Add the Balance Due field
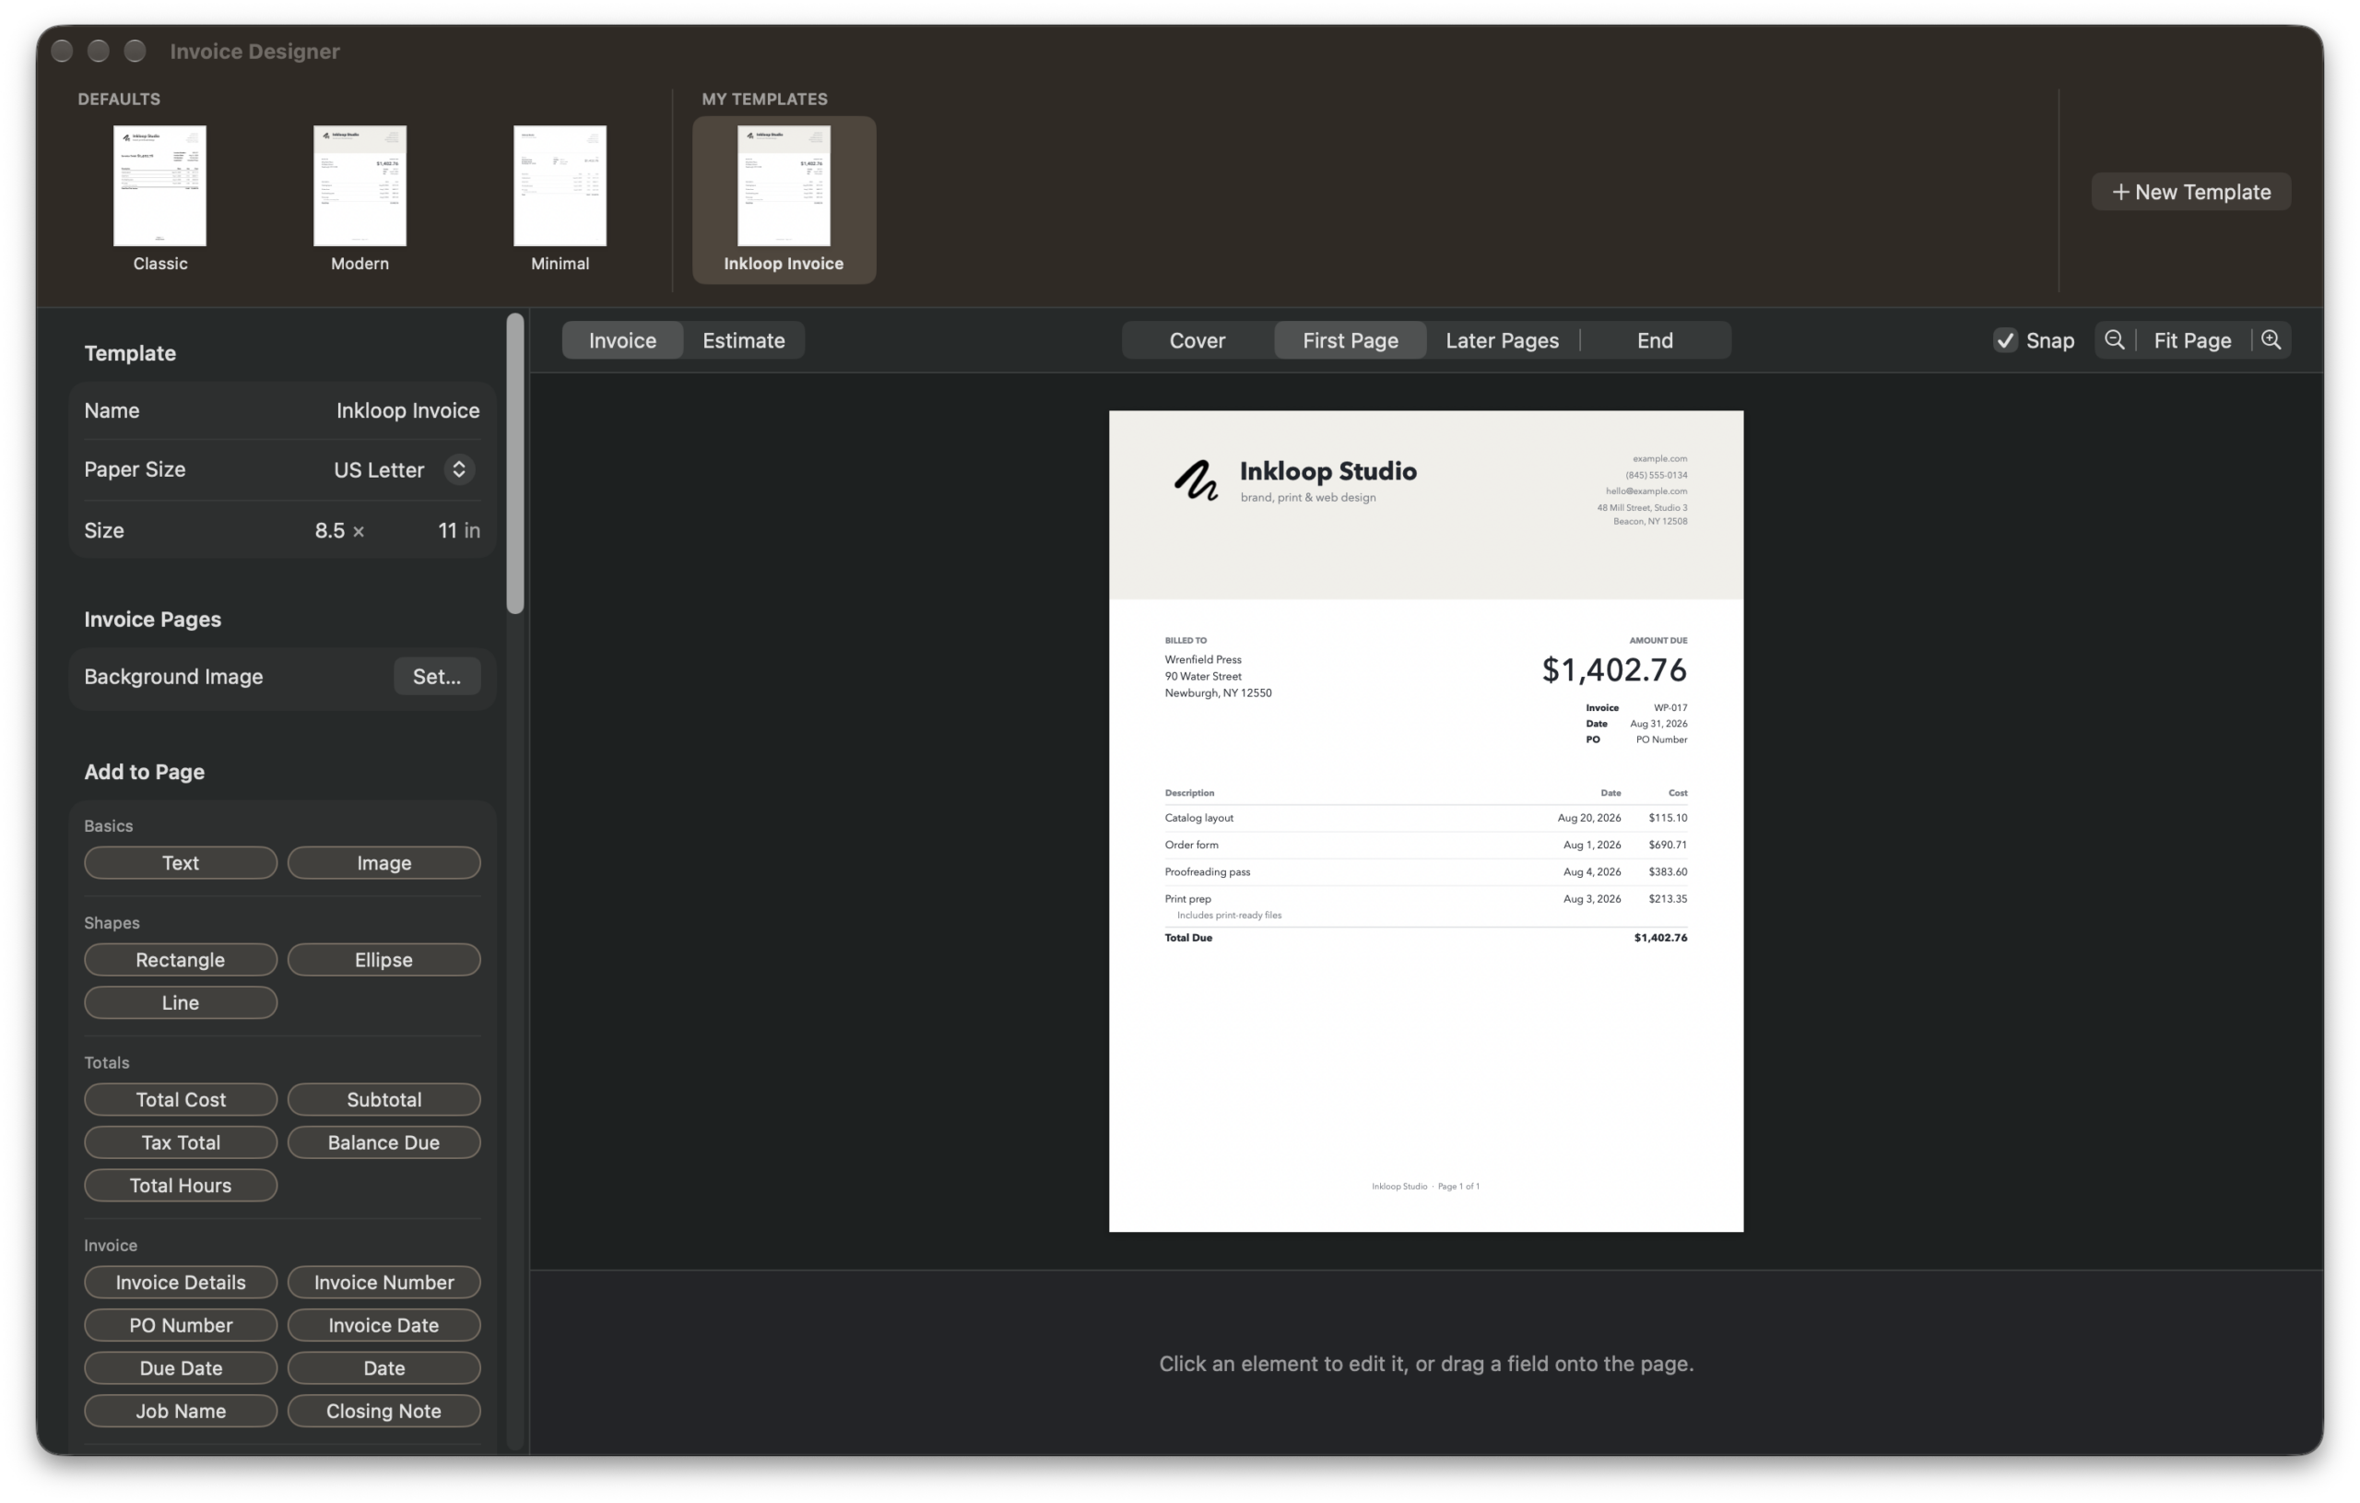Screen dimensions: 2360x1503 click(x=383, y=1143)
